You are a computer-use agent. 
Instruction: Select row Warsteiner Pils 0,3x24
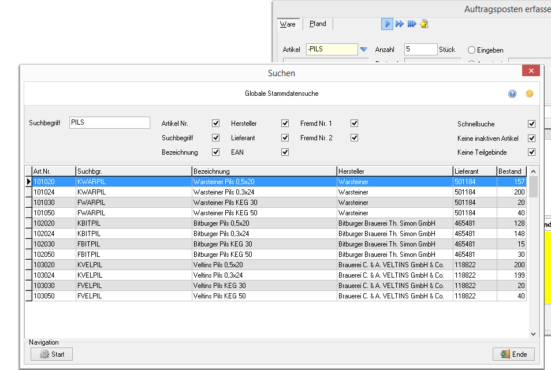[280, 192]
